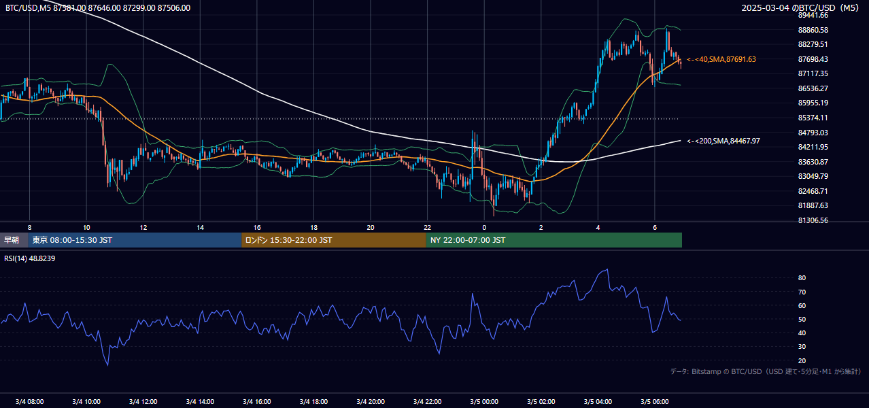Click price axis value 82468.71
869x408 pixels.
813,191
